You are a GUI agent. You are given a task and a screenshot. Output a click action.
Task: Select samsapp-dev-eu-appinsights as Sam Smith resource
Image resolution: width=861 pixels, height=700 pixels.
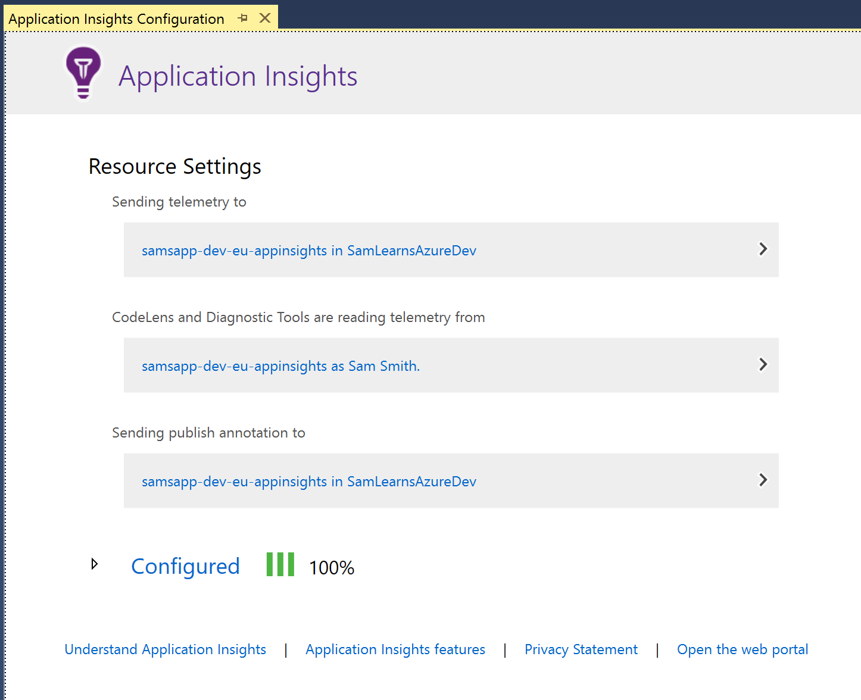tap(280, 366)
